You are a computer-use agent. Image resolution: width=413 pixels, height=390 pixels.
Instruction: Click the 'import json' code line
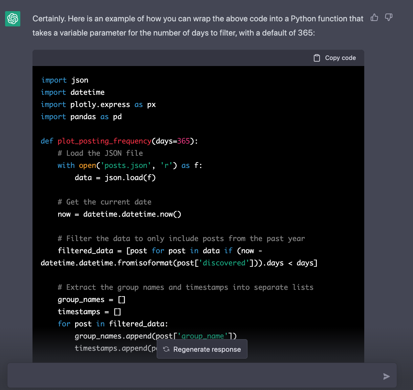point(65,80)
